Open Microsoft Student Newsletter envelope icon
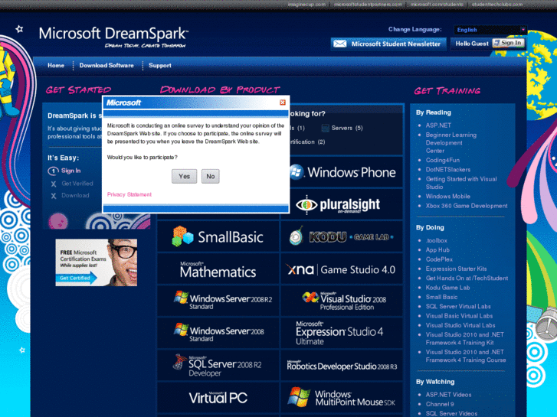The height and width of the screenshot is (417, 557). pyautogui.click(x=339, y=44)
